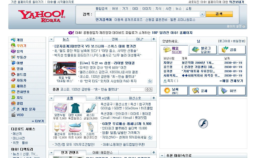Click the 허브 tag icon
The height and width of the screenshot is (158, 254).
[x=224, y=91]
